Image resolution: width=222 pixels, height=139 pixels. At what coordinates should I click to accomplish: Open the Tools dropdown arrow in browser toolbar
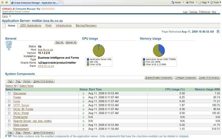(x=220, y=2)
